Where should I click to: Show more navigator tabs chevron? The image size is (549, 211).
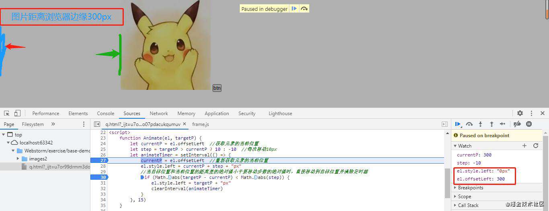(x=53, y=124)
